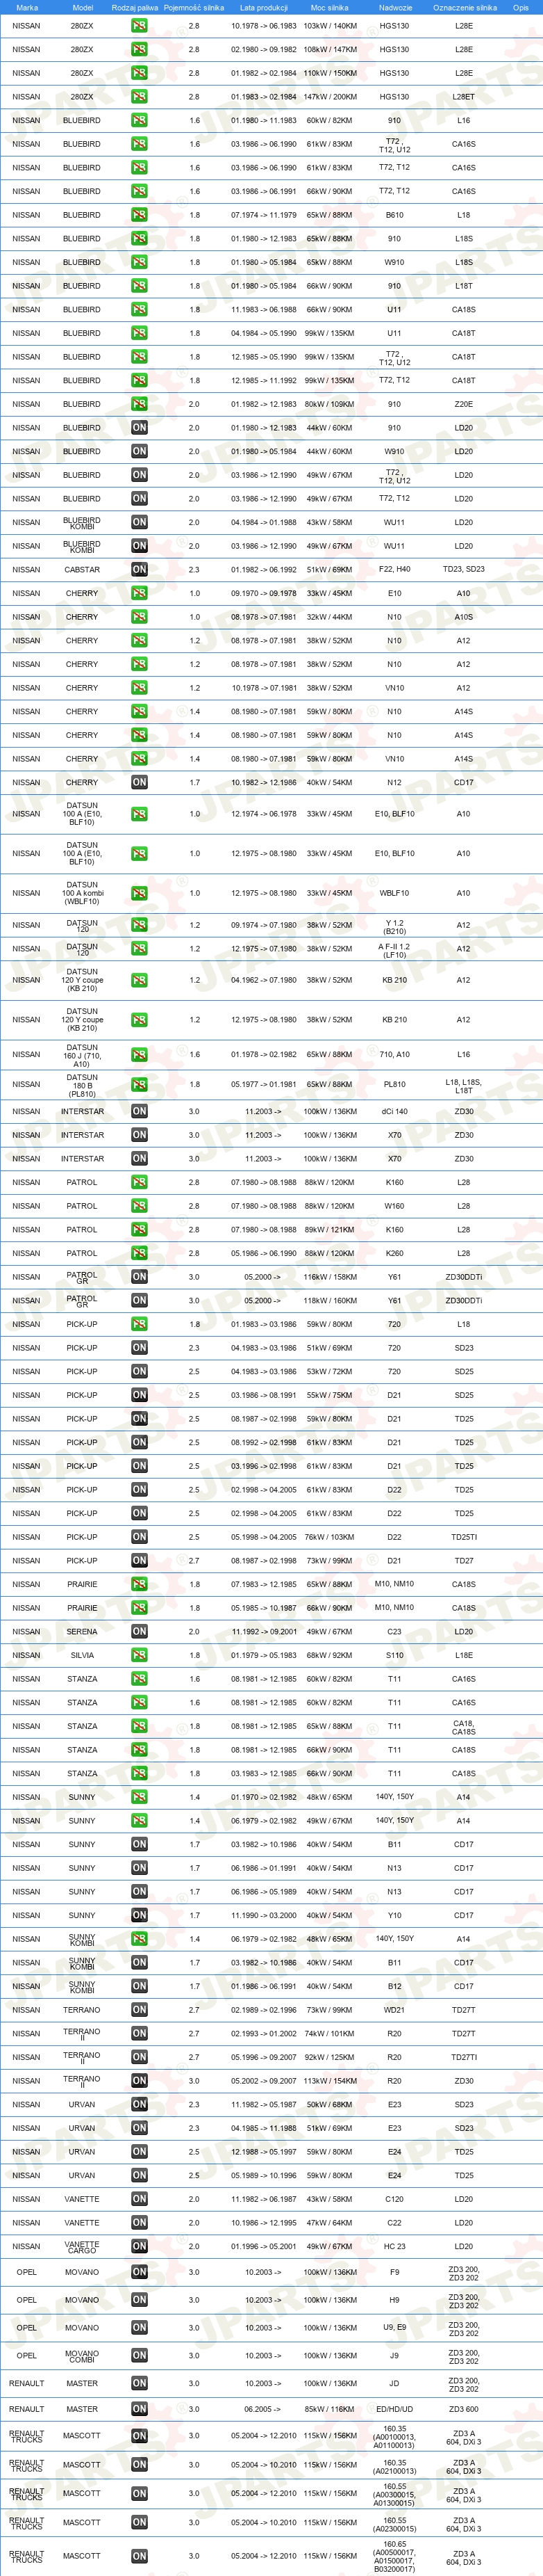
Task: Select the '06.2005 ->' production years cell
Action: pyautogui.click(x=264, y=2409)
